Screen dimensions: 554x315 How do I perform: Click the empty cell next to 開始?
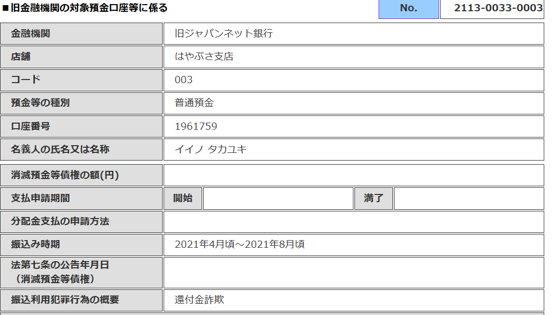(278, 199)
